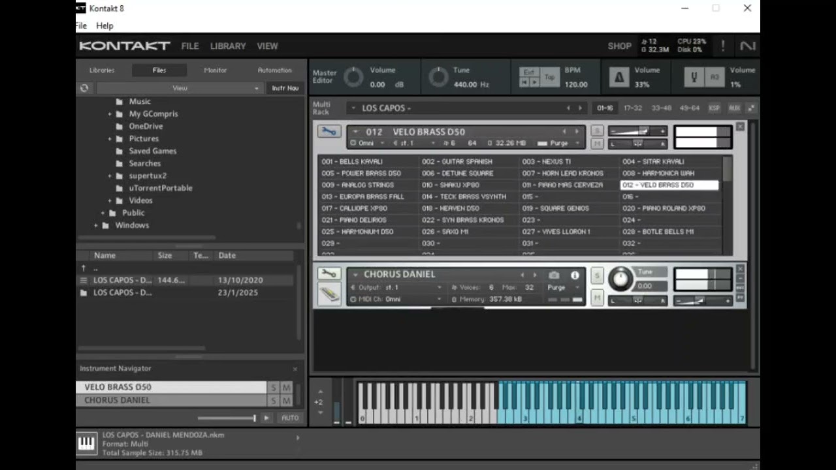Remove VELO BRASS D50 with its X button

740,127
